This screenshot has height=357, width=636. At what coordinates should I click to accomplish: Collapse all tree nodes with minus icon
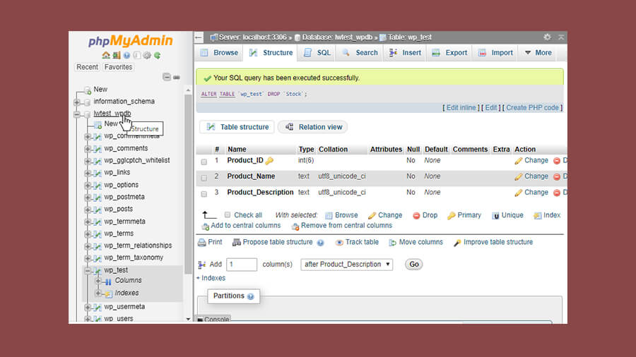[167, 77]
